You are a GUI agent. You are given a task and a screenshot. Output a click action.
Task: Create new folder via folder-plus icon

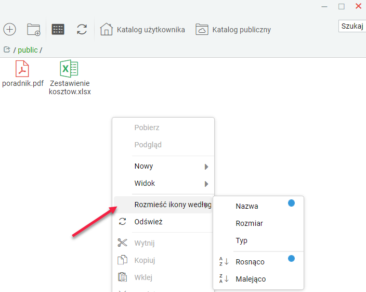34,30
